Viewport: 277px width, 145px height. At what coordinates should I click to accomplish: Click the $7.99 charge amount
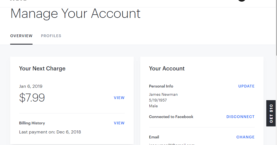pyautogui.click(x=32, y=98)
